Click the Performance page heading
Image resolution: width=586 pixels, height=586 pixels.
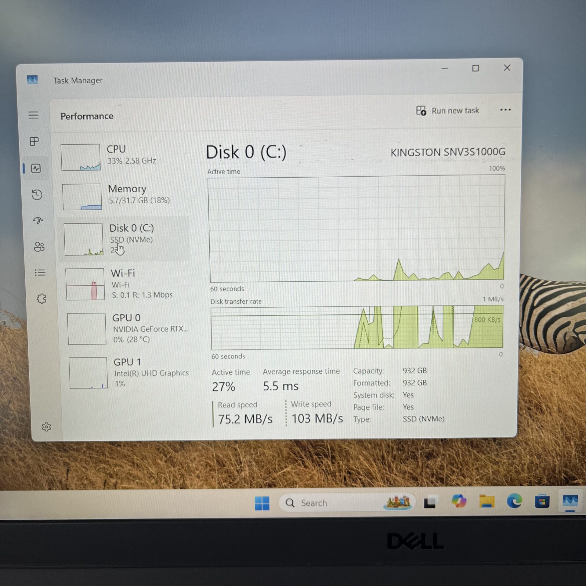(87, 116)
